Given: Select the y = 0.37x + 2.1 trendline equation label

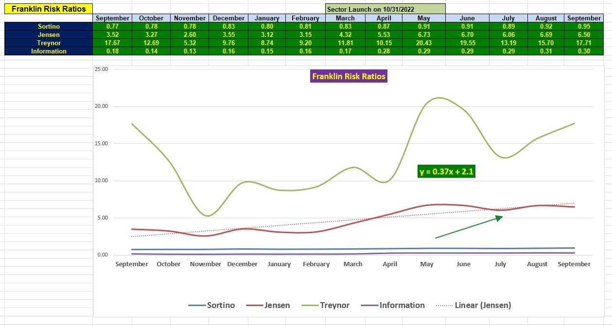Looking at the screenshot, I should pyautogui.click(x=446, y=172).
